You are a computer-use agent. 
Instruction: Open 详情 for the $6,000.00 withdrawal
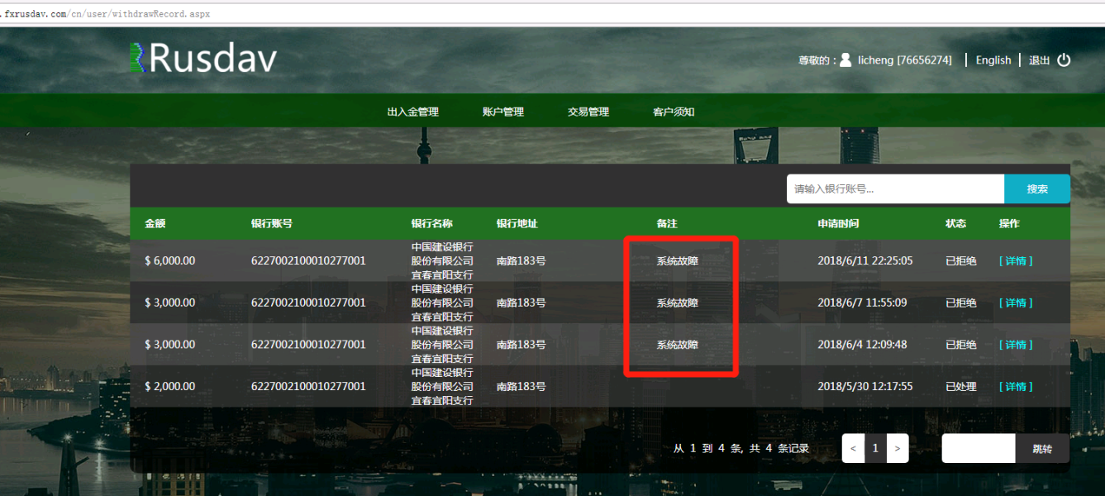(x=1016, y=261)
